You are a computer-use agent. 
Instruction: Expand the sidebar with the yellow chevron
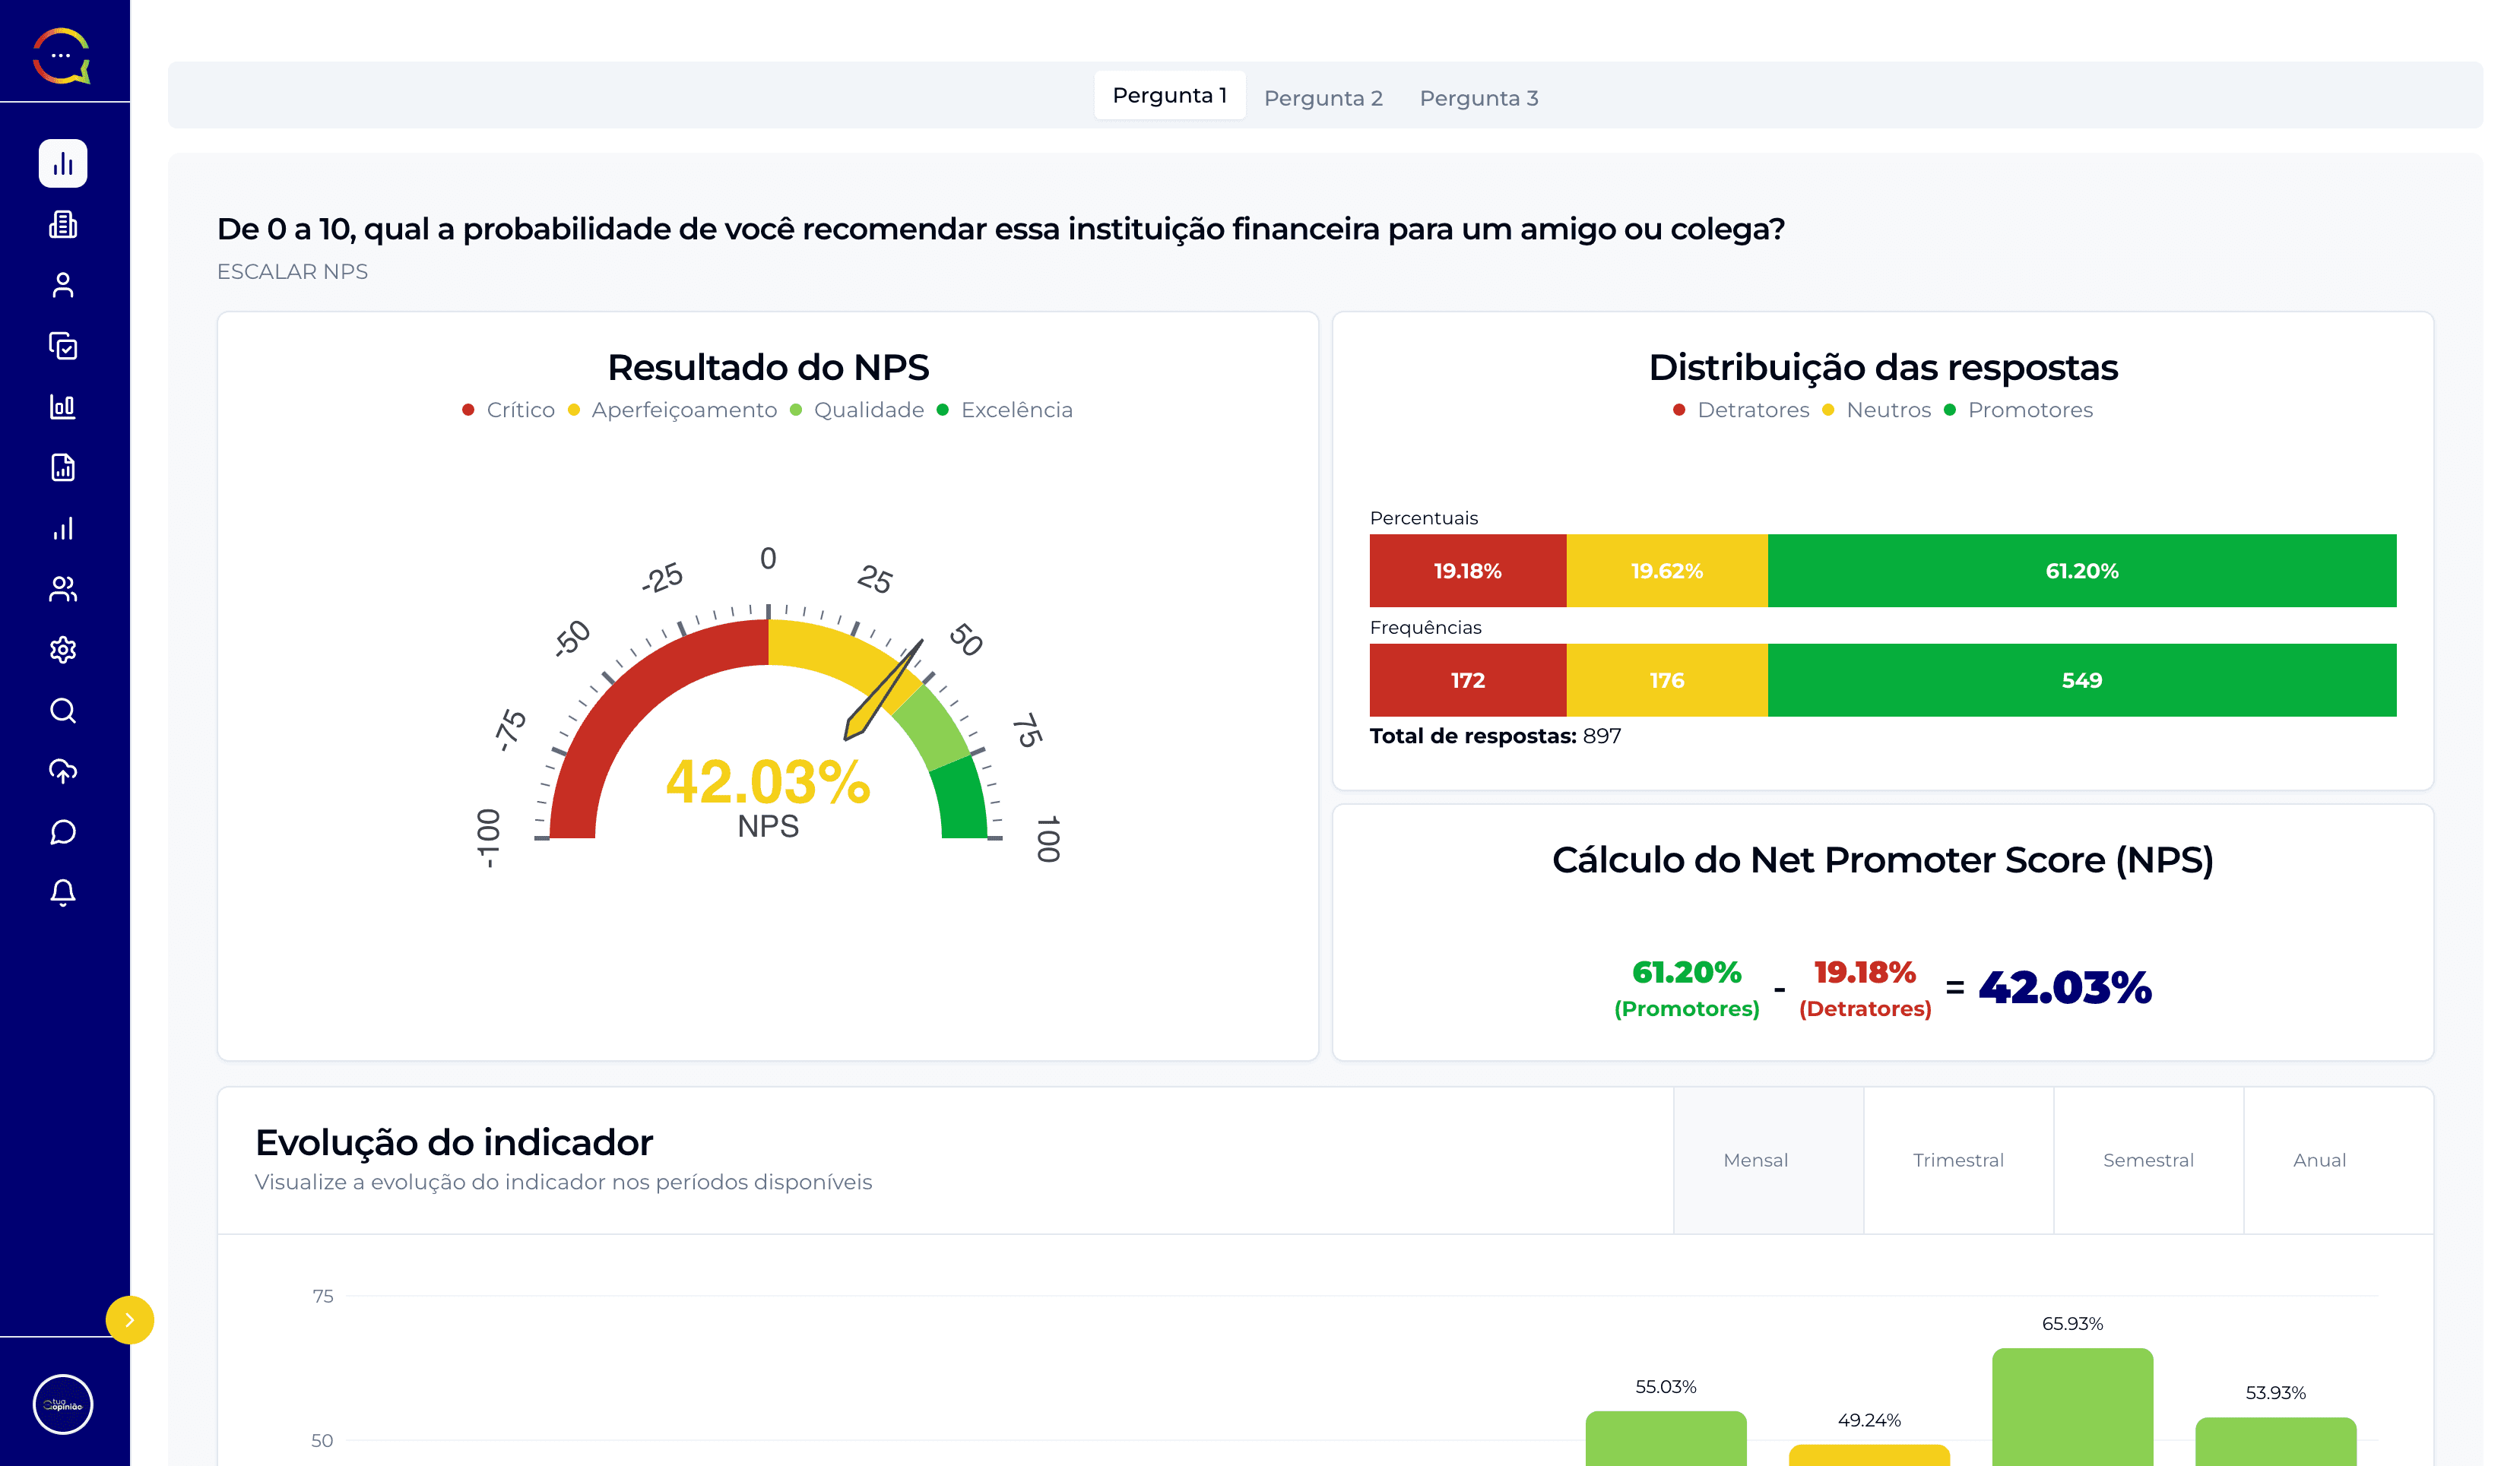coord(129,1319)
